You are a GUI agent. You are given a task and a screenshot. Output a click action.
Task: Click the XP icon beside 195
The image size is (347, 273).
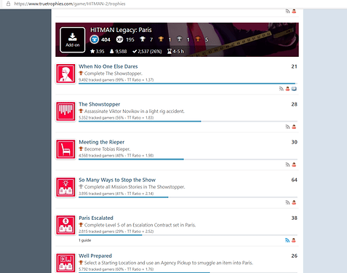coord(119,39)
